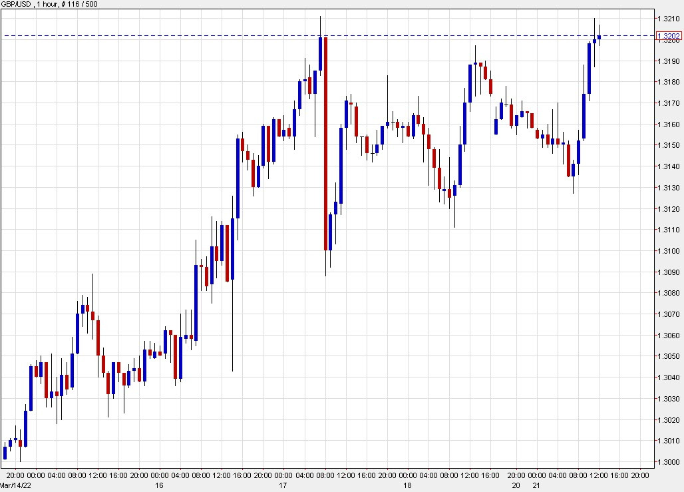Click the 1.3120 price axis label

coord(669,209)
